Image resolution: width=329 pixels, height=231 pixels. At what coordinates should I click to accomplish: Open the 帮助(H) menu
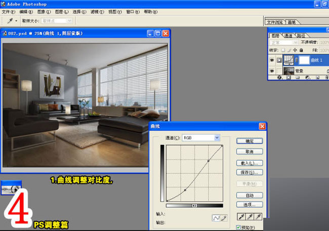click(x=151, y=12)
